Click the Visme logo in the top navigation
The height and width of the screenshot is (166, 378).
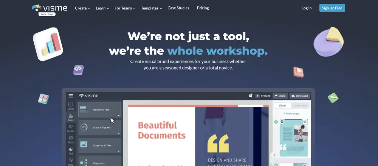pos(50,8)
